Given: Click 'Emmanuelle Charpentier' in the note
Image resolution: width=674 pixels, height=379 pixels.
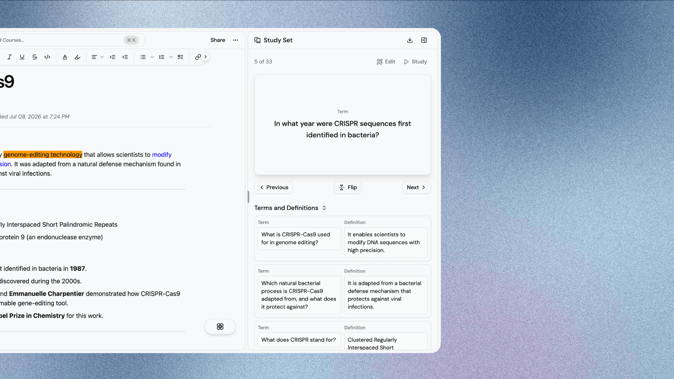Looking at the screenshot, I should coord(47,294).
